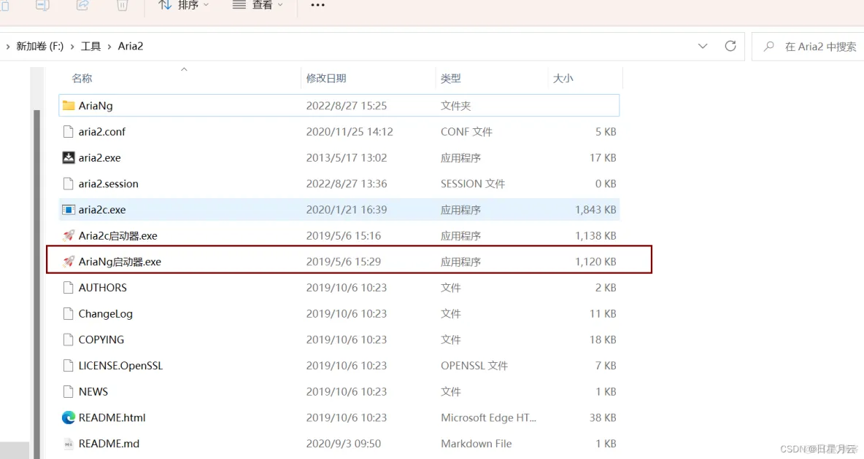Click the 2022/8/27 15:25 date cell
864x459 pixels.
(x=347, y=106)
